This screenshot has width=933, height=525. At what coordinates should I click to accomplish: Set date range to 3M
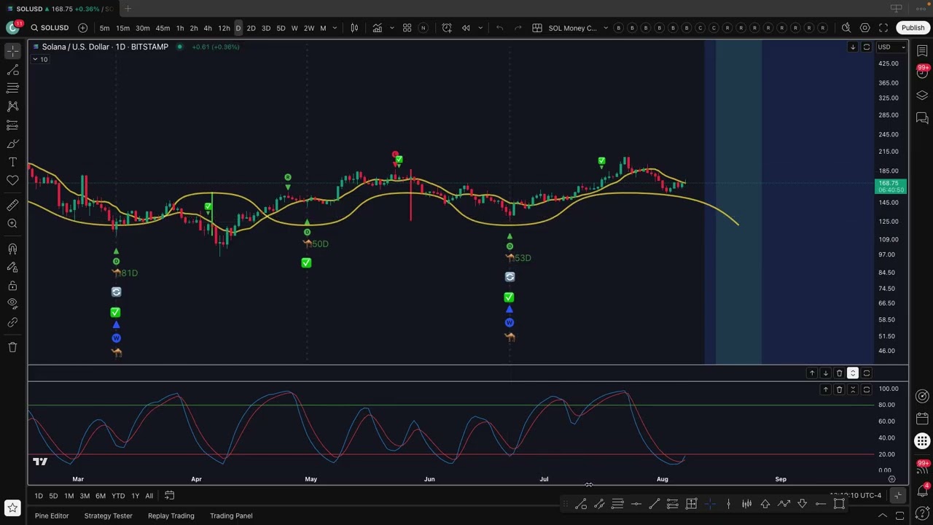(85, 496)
